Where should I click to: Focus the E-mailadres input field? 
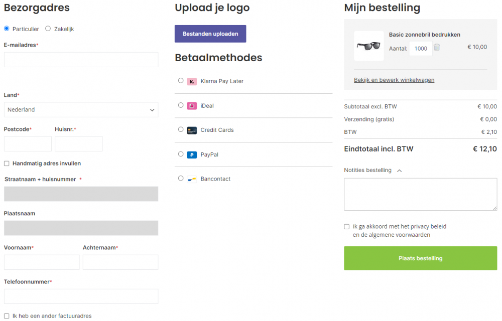click(81, 60)
